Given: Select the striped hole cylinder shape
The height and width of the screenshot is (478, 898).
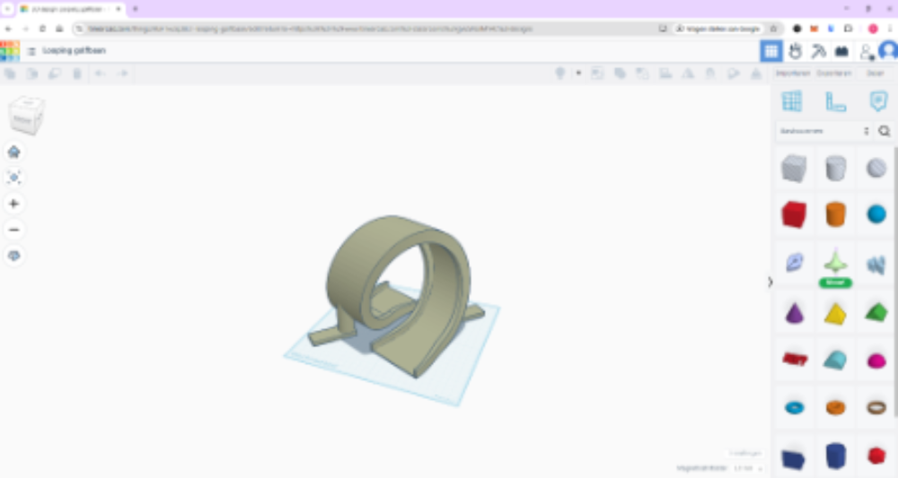Looking at the screenshot, I should (835, 168).
